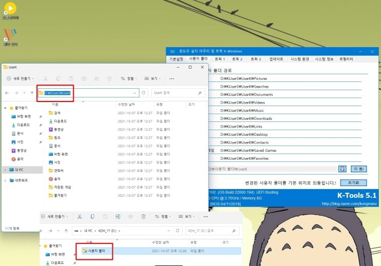
Task: Click the UserK 검색 search box
Action: click(178, 93)
